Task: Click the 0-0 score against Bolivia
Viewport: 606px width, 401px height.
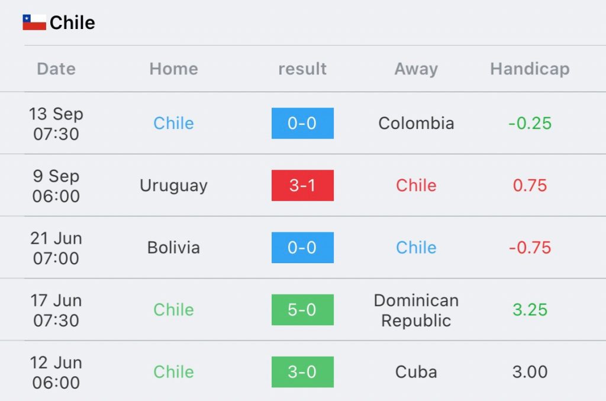Action: [x=302, y=248]
